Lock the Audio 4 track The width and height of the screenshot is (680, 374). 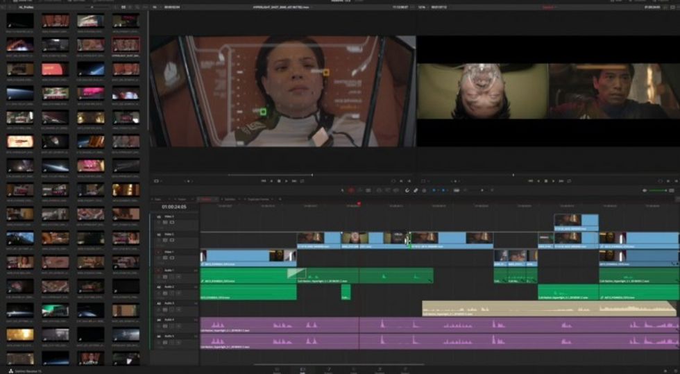tap(159, 326)
